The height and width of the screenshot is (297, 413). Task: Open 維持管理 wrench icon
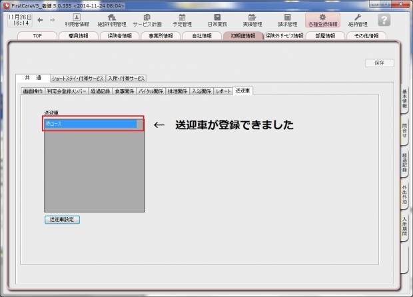358,20
